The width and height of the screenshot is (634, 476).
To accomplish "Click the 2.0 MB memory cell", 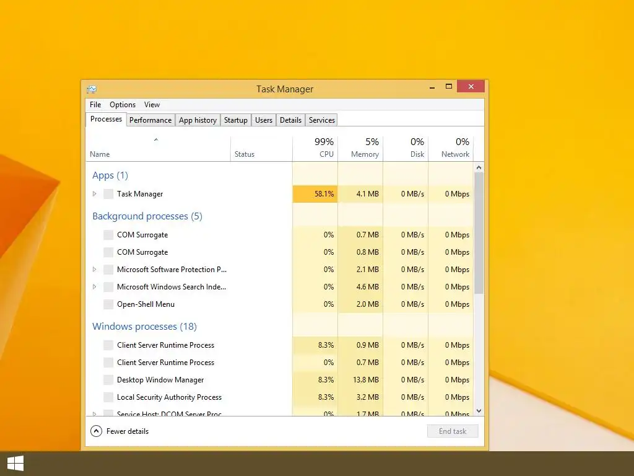I will (360, 304).
